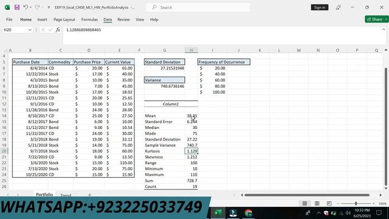Click the Sign in button
The image size is (389, 219).
pyautogui.click(x=320, y=7)
